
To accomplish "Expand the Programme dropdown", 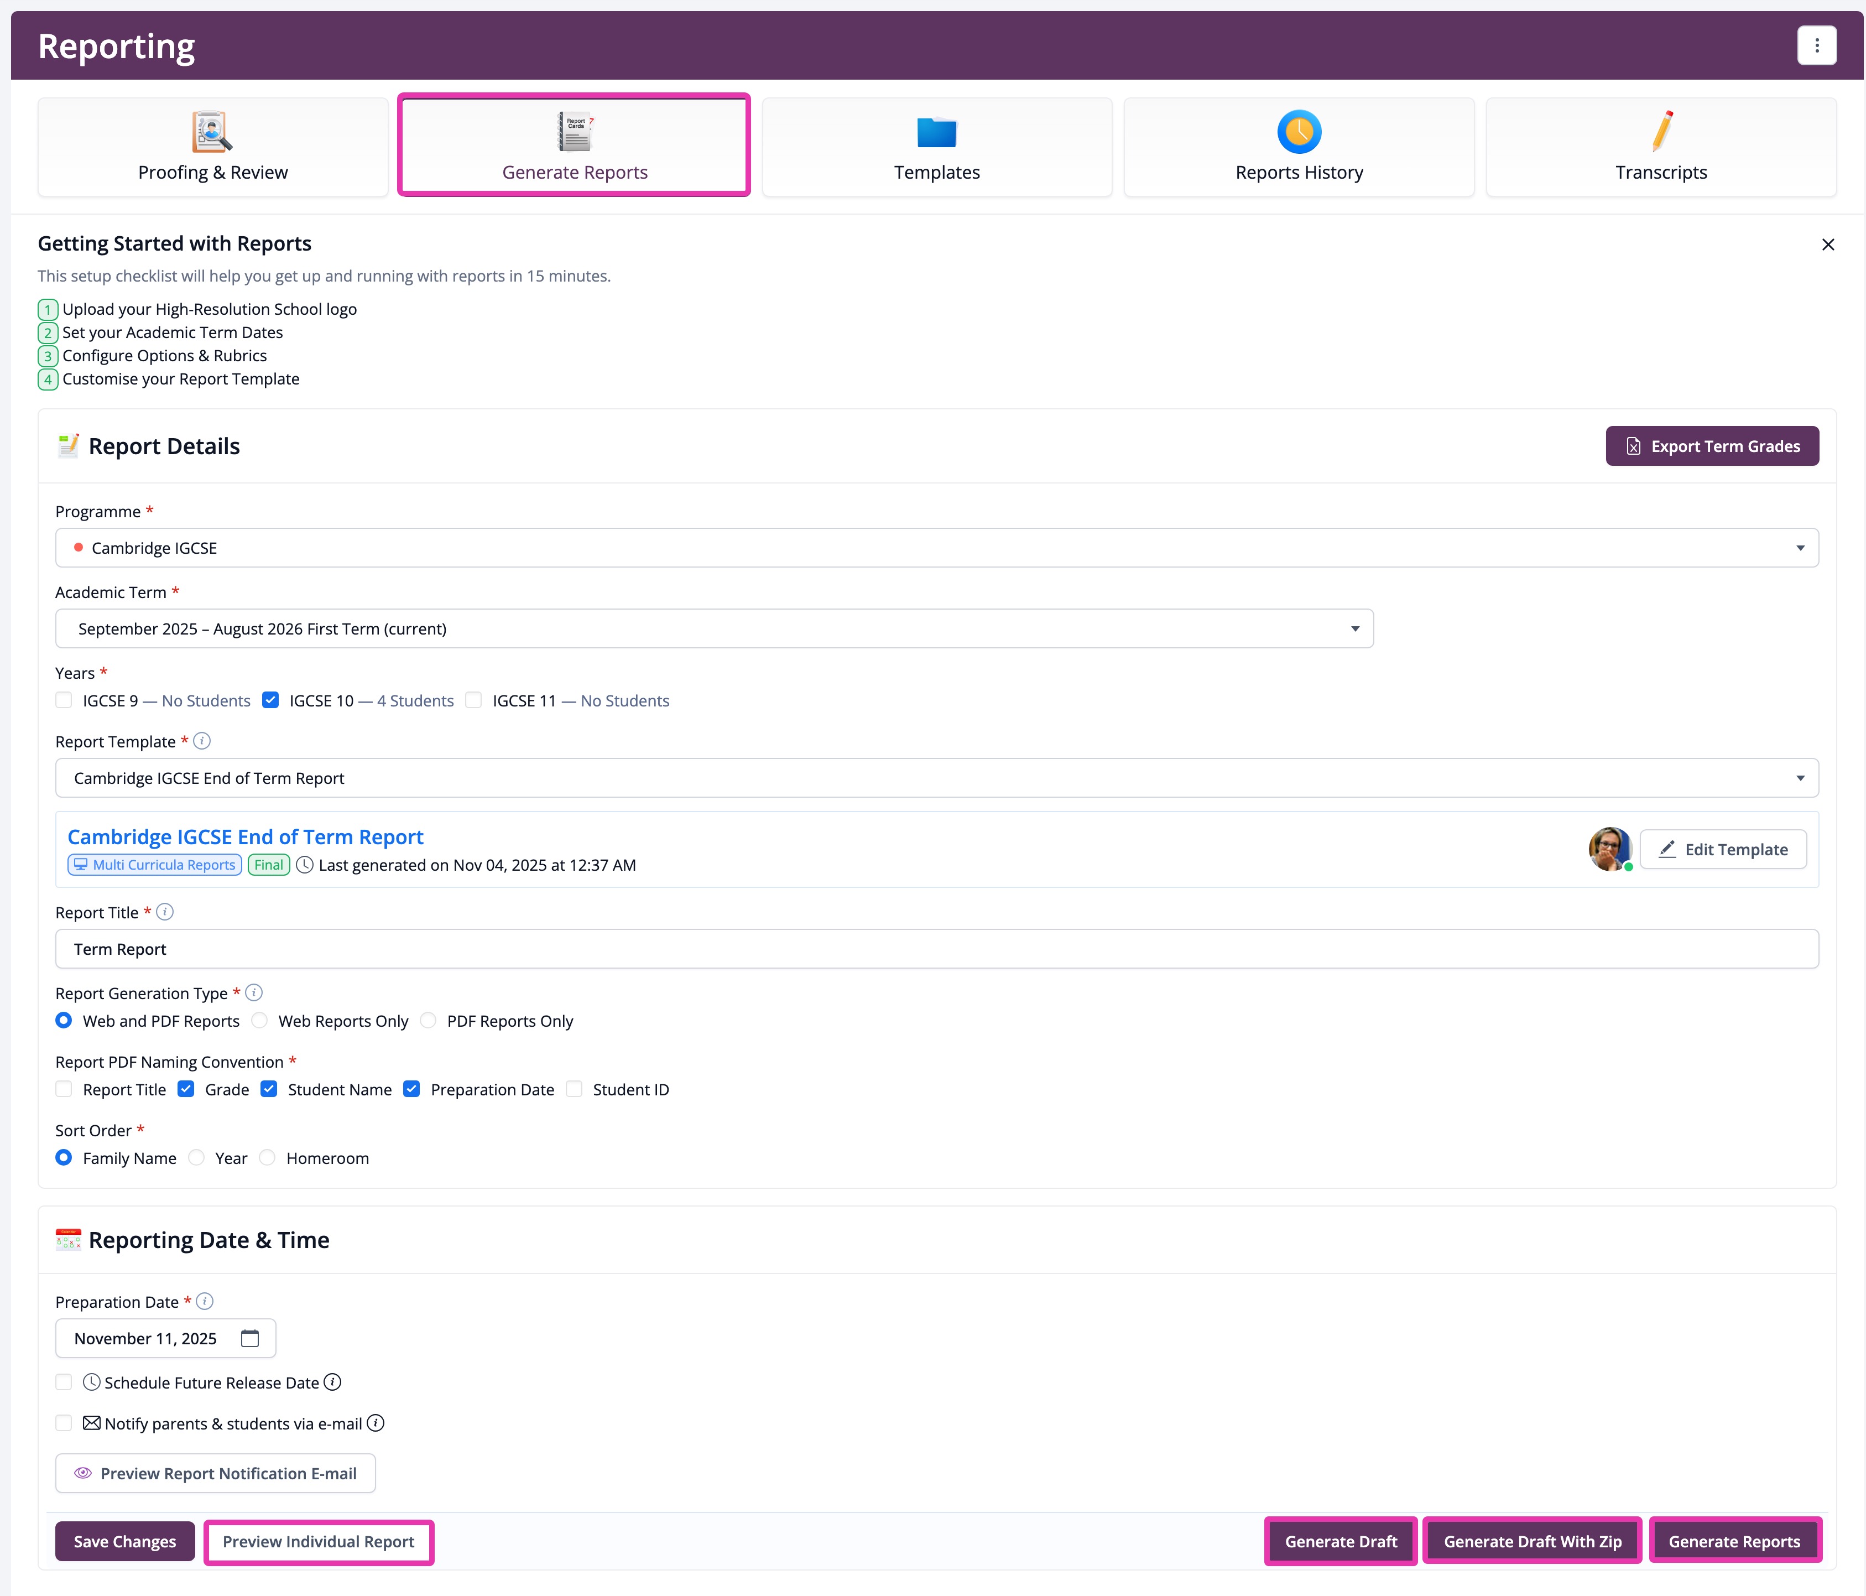I will coord(936,548).
